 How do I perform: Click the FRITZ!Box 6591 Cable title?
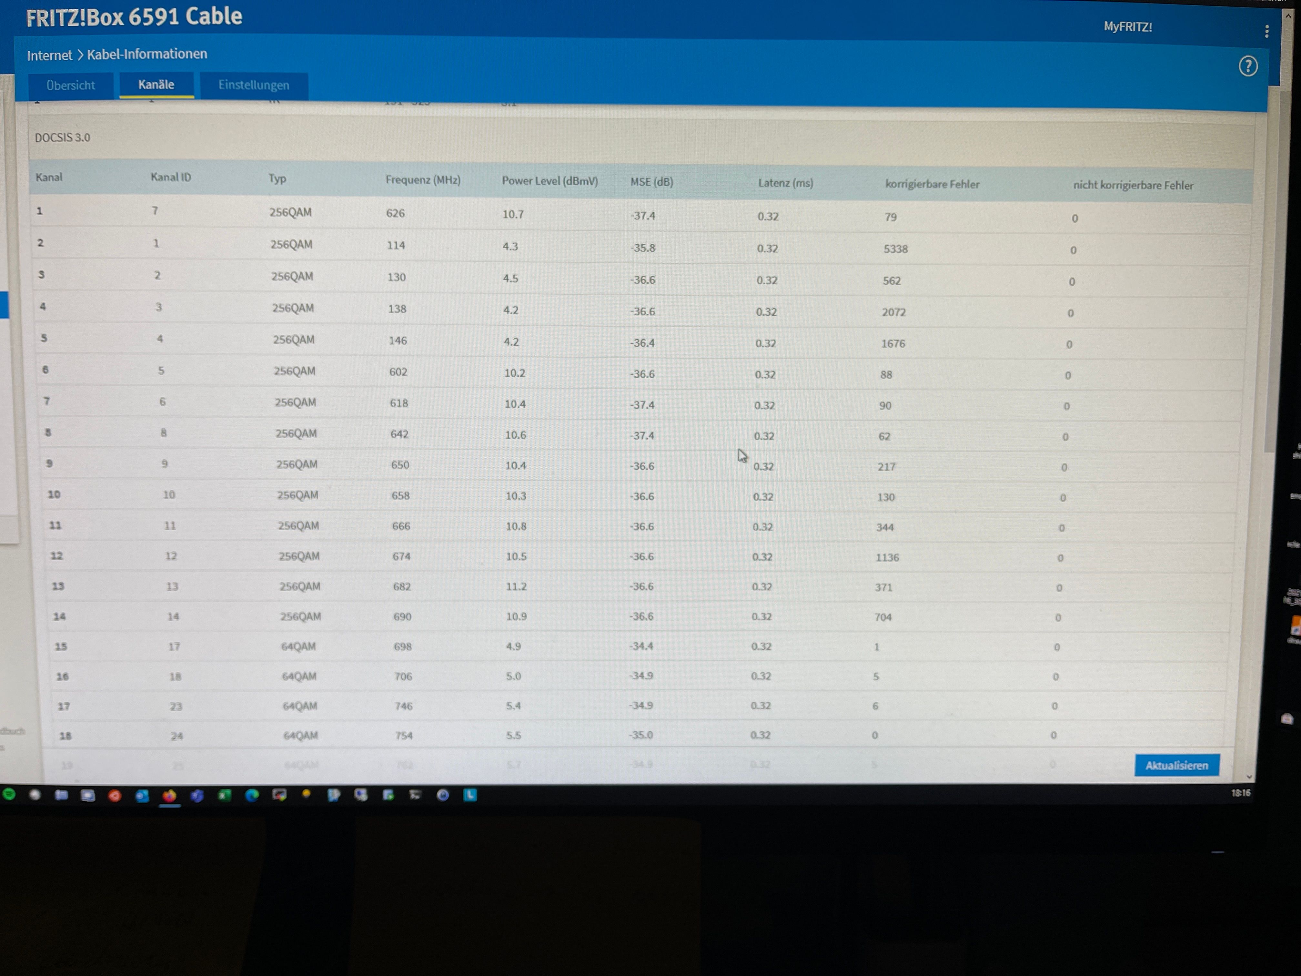point(134,16)
